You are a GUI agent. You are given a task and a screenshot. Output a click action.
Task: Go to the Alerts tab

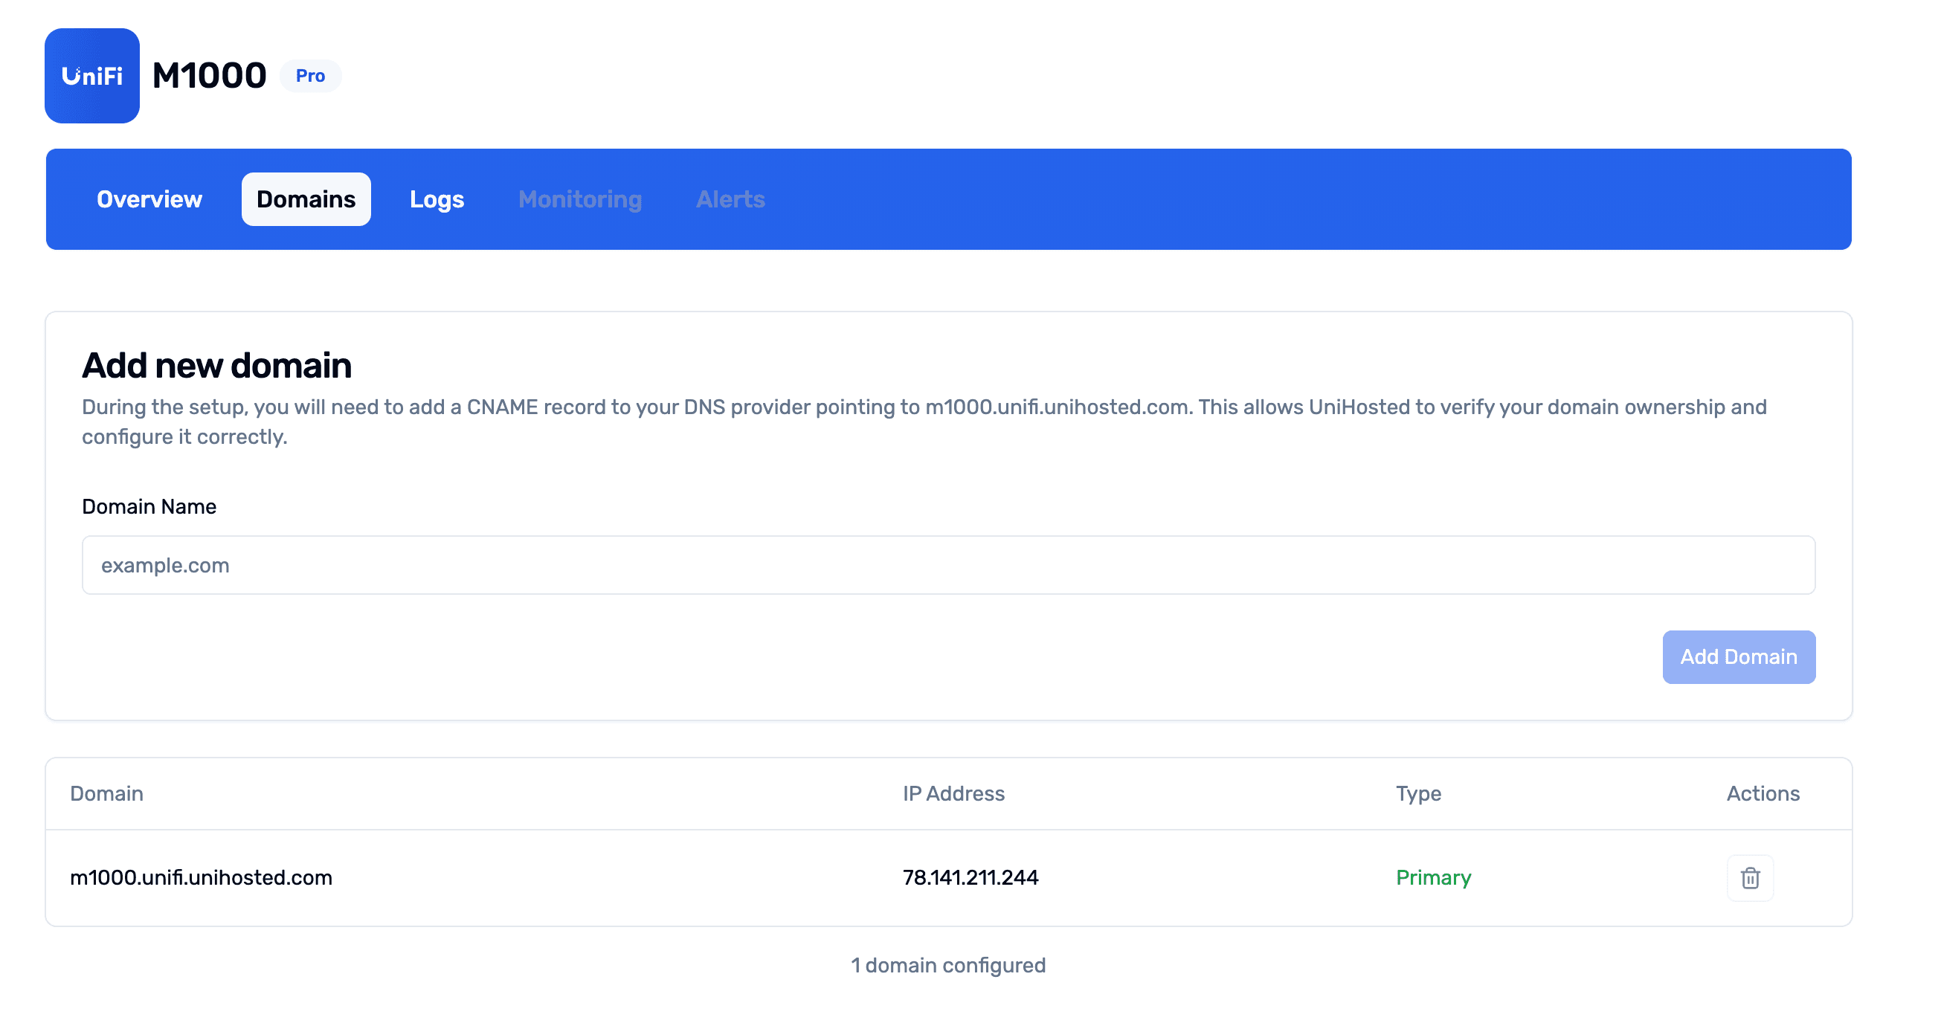point(730,200)
